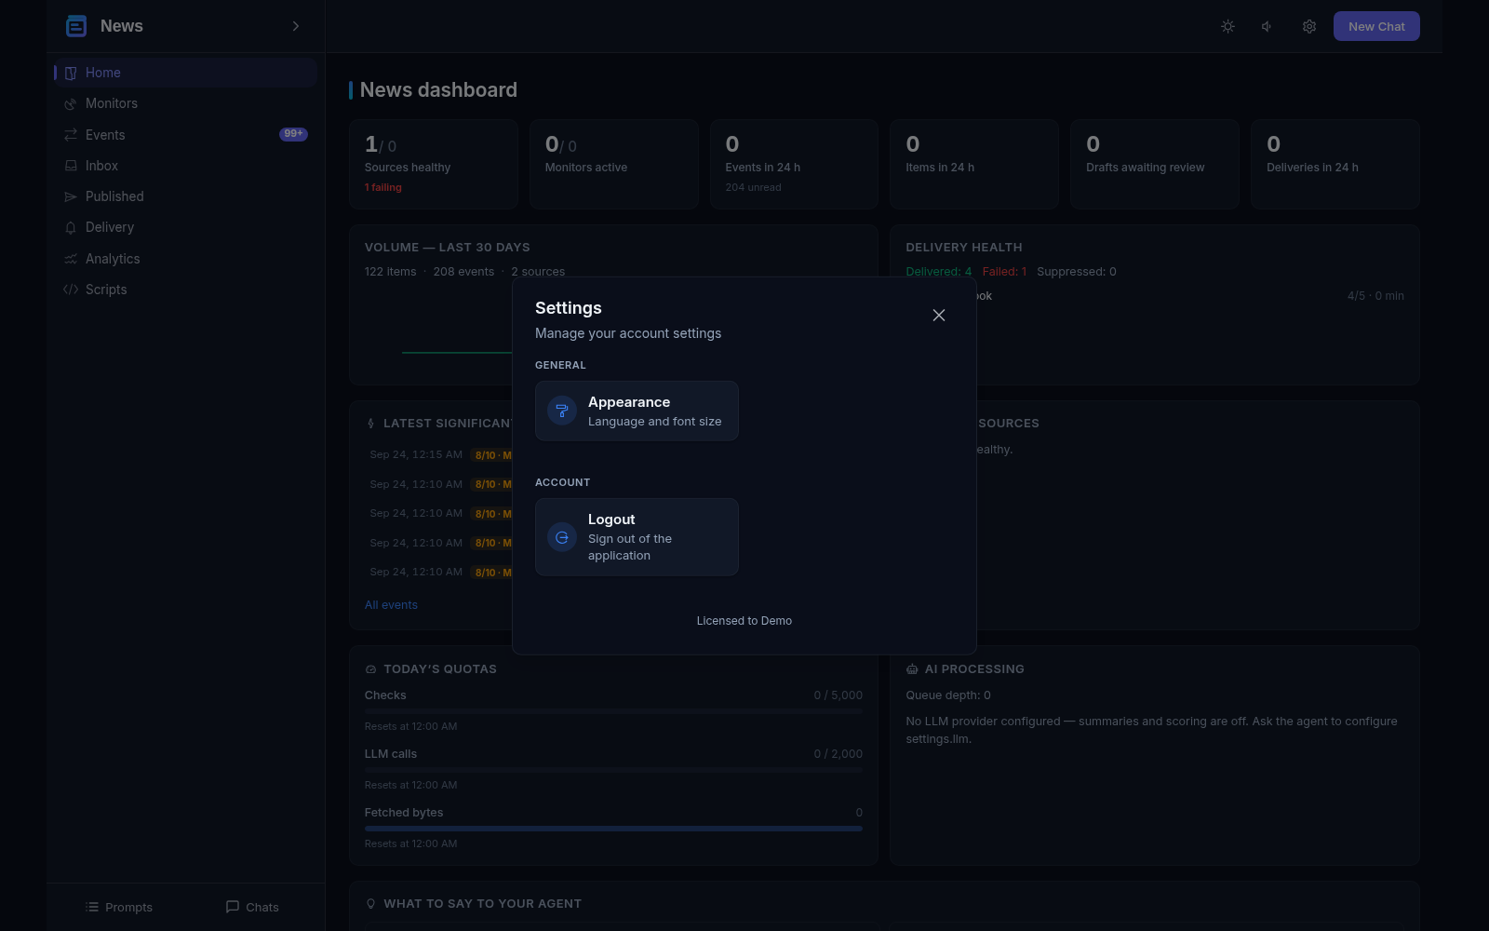The image size is (1489, 931).
Task: Close the Settings dialog
Action: click(x=939, y=316)
